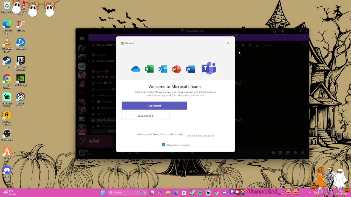
Task: Select the TikFinity desktop shortcut
Action: (x=21, y=26)
